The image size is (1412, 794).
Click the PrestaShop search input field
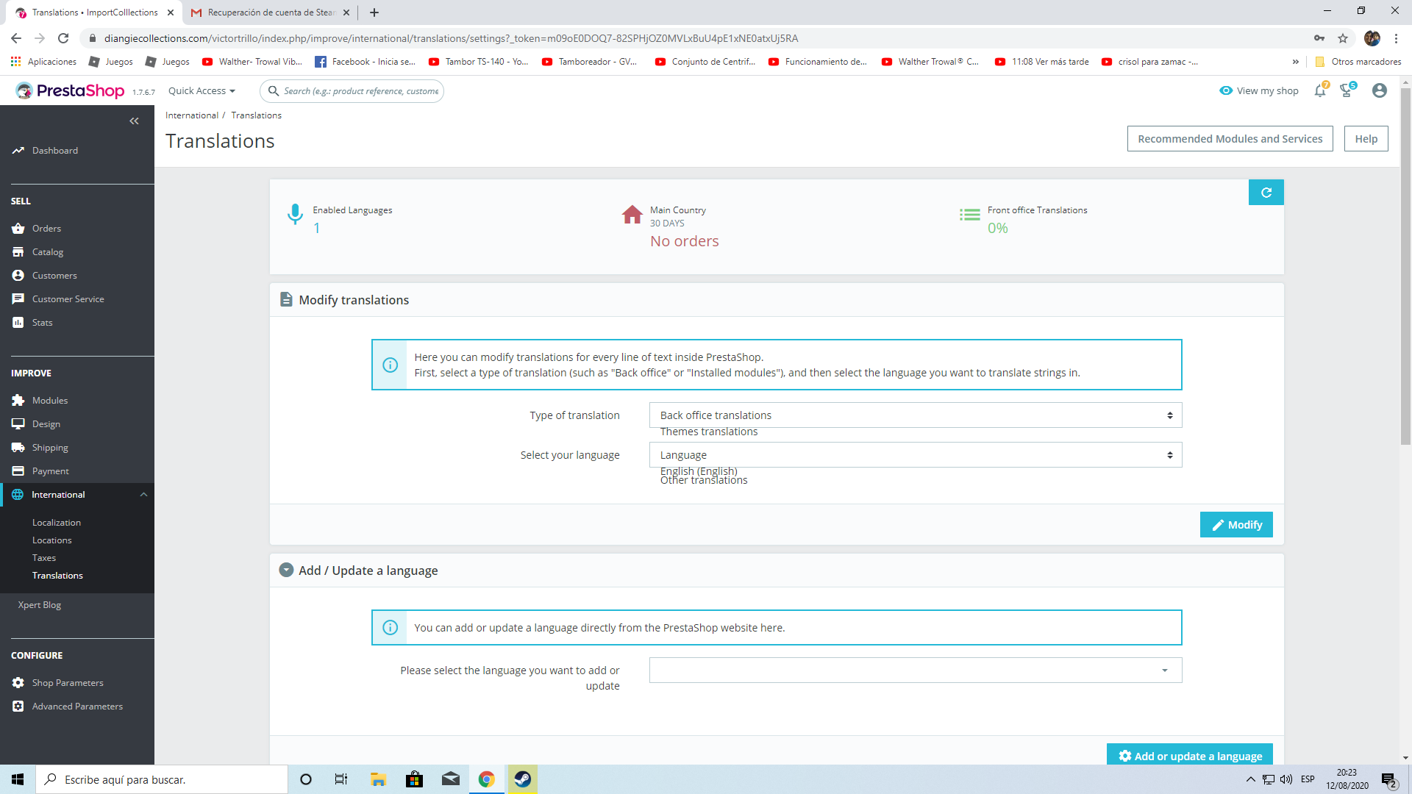coord(360,91)
